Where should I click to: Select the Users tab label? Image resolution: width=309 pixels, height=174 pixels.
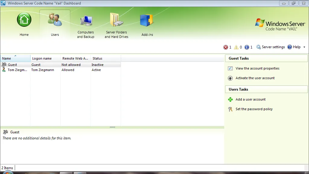point(55,35)
